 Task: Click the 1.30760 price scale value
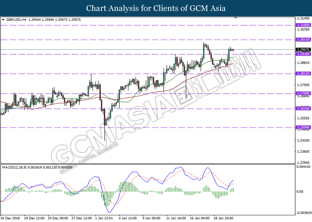pyautogui.click(x=304, y=30)
